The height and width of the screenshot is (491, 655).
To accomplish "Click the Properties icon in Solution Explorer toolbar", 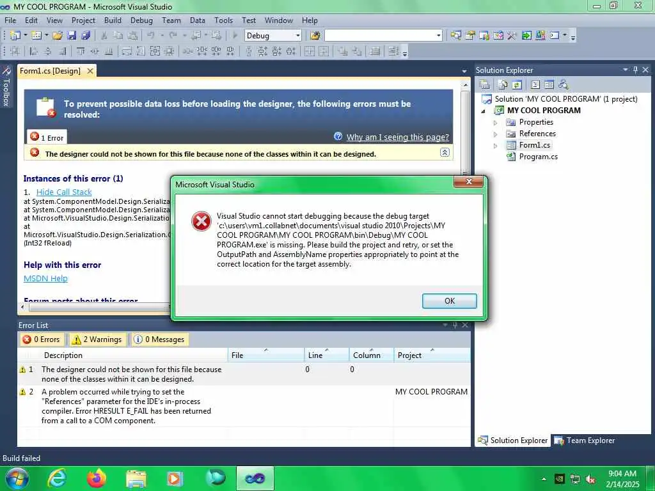I will [x=485, y=85].
